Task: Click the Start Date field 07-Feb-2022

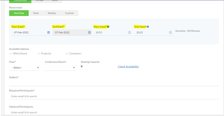Action: [31, 32]
